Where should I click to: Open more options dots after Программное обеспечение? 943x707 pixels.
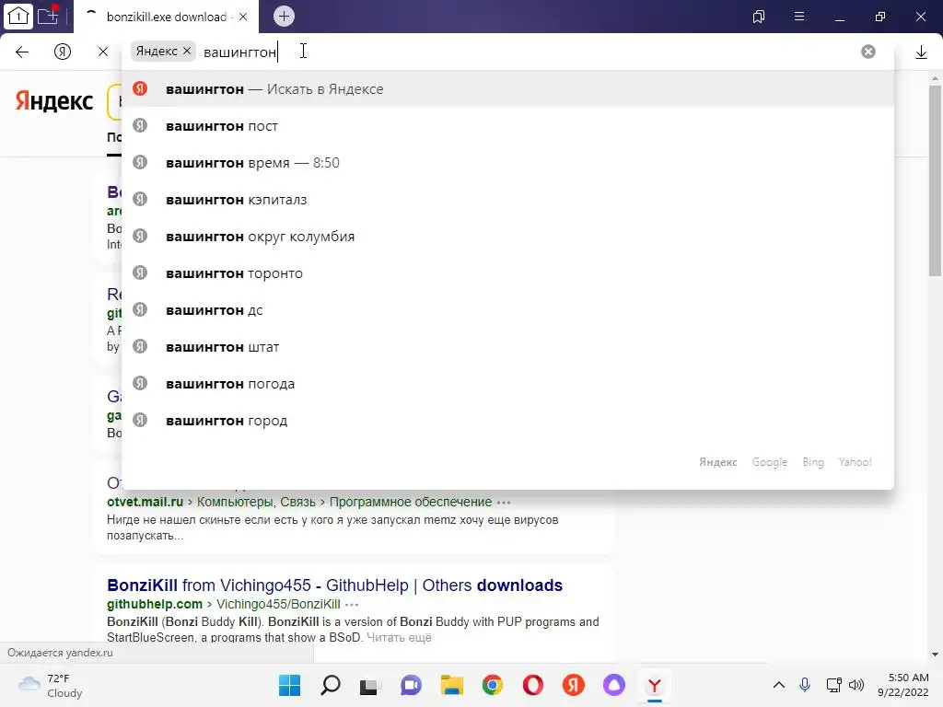point(504,502)
